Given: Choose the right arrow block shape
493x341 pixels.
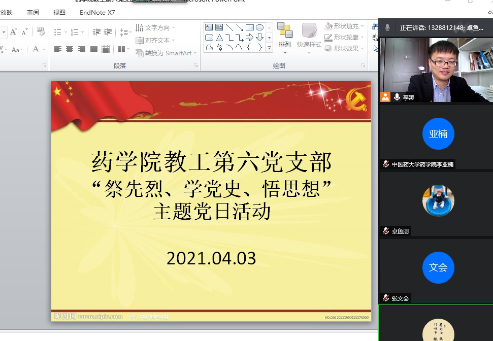Looking at the screenshot, I should point(249,38).
